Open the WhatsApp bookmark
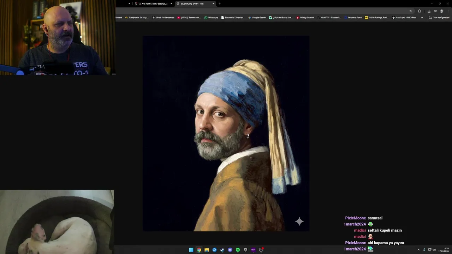 (x=211, y=18)
